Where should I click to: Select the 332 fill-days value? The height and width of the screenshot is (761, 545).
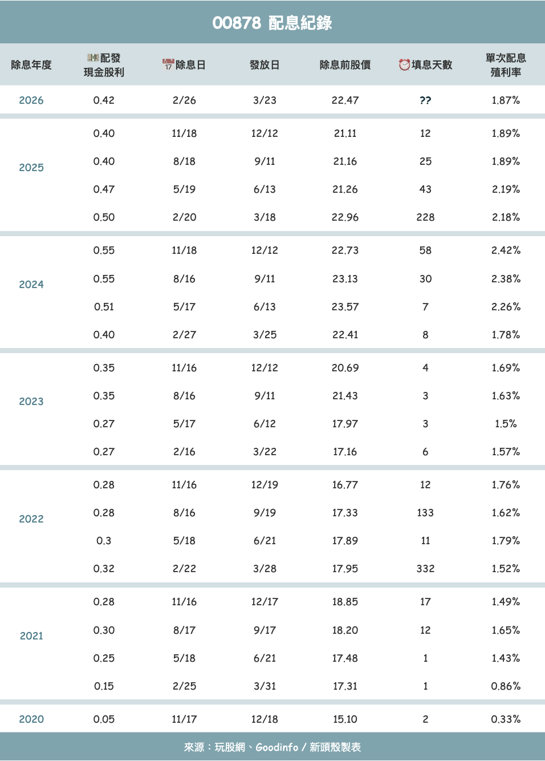click(x=425, y=569)
